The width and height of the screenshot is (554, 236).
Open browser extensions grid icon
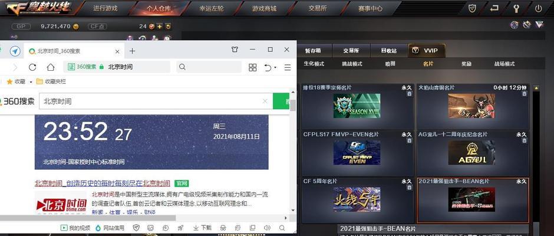click(x=253, y=67)
